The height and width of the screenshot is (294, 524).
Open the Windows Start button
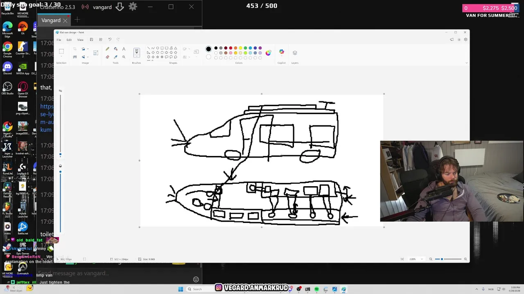(181, 289)
